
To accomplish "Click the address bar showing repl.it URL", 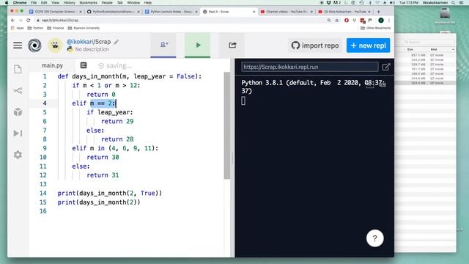I will (180, 21).
